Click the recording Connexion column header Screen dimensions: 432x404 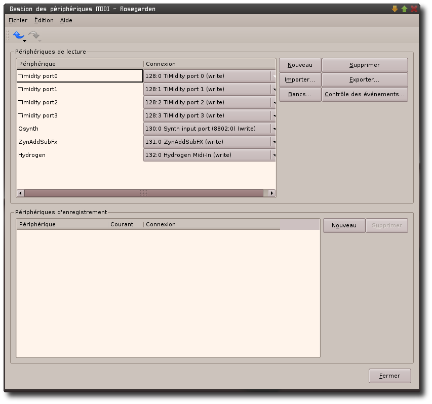(212, 224)
